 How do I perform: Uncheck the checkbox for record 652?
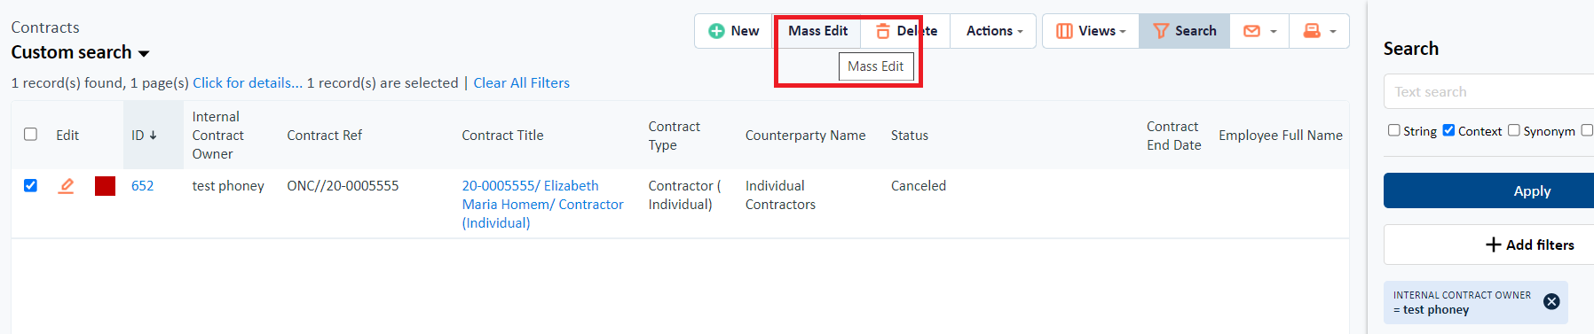click(30, 185)
